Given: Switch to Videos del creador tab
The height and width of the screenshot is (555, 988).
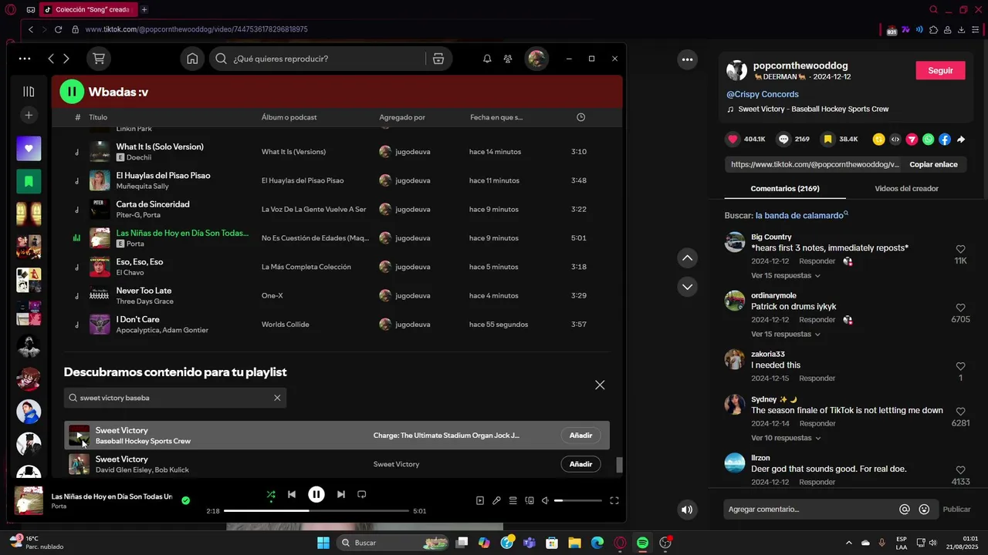Looking at the screenshot, I should [906, 189].
